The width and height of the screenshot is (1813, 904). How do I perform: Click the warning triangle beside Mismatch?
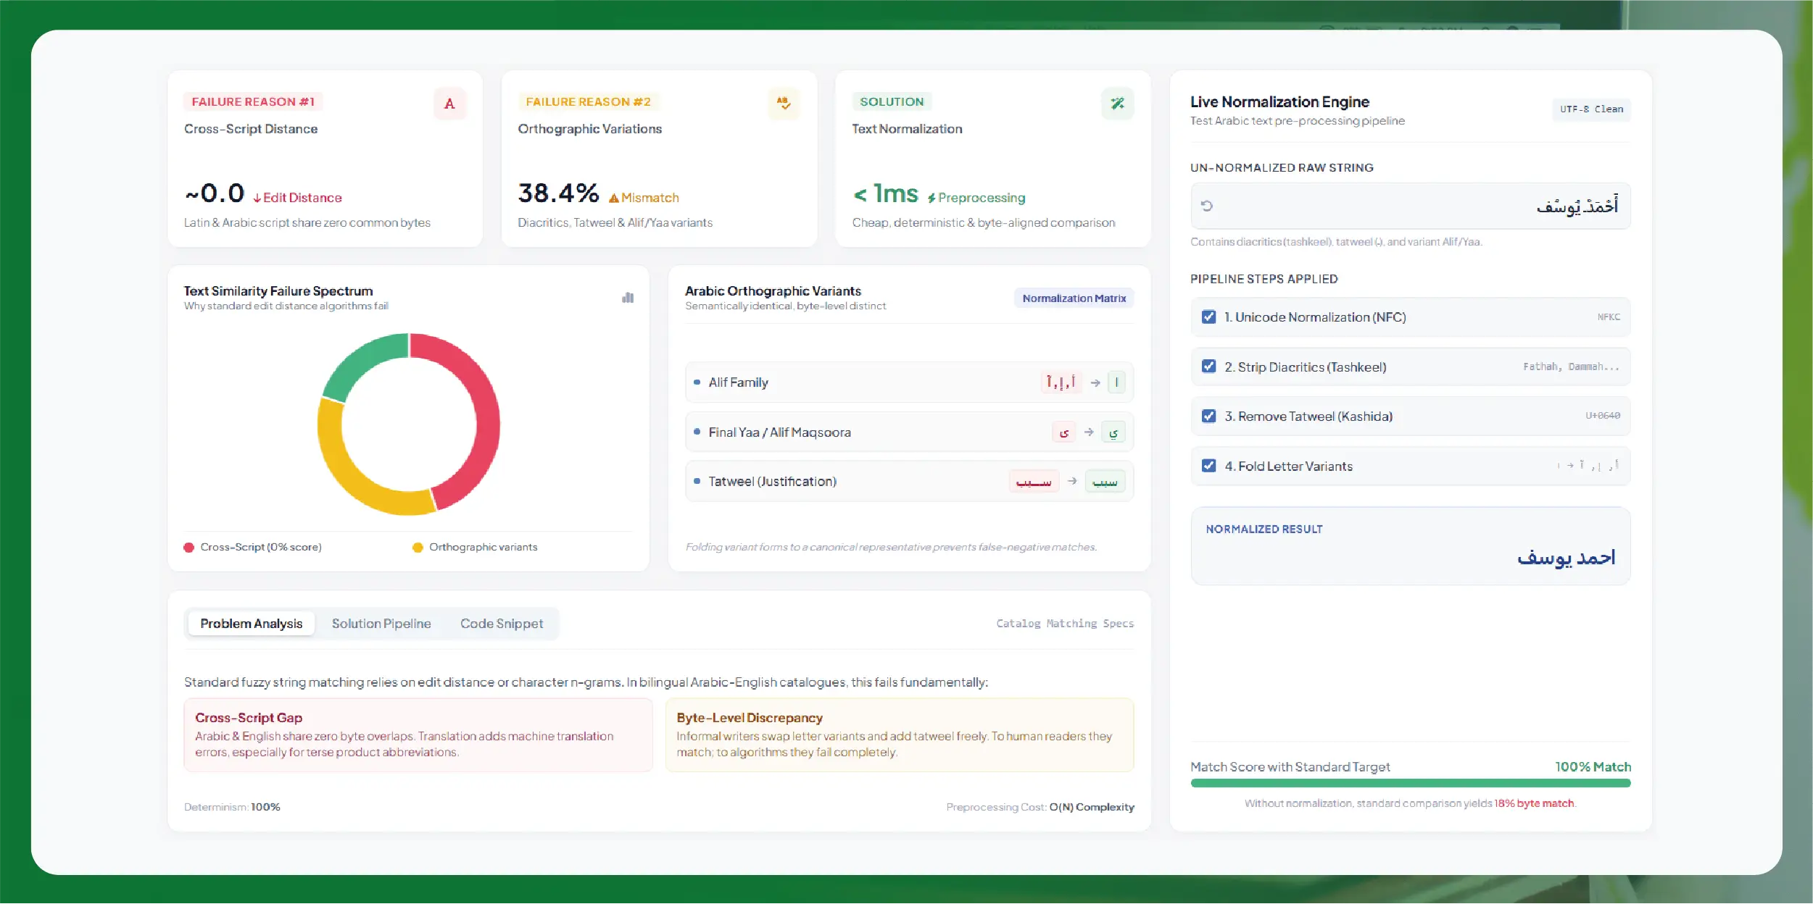click(x=614, y=198)
